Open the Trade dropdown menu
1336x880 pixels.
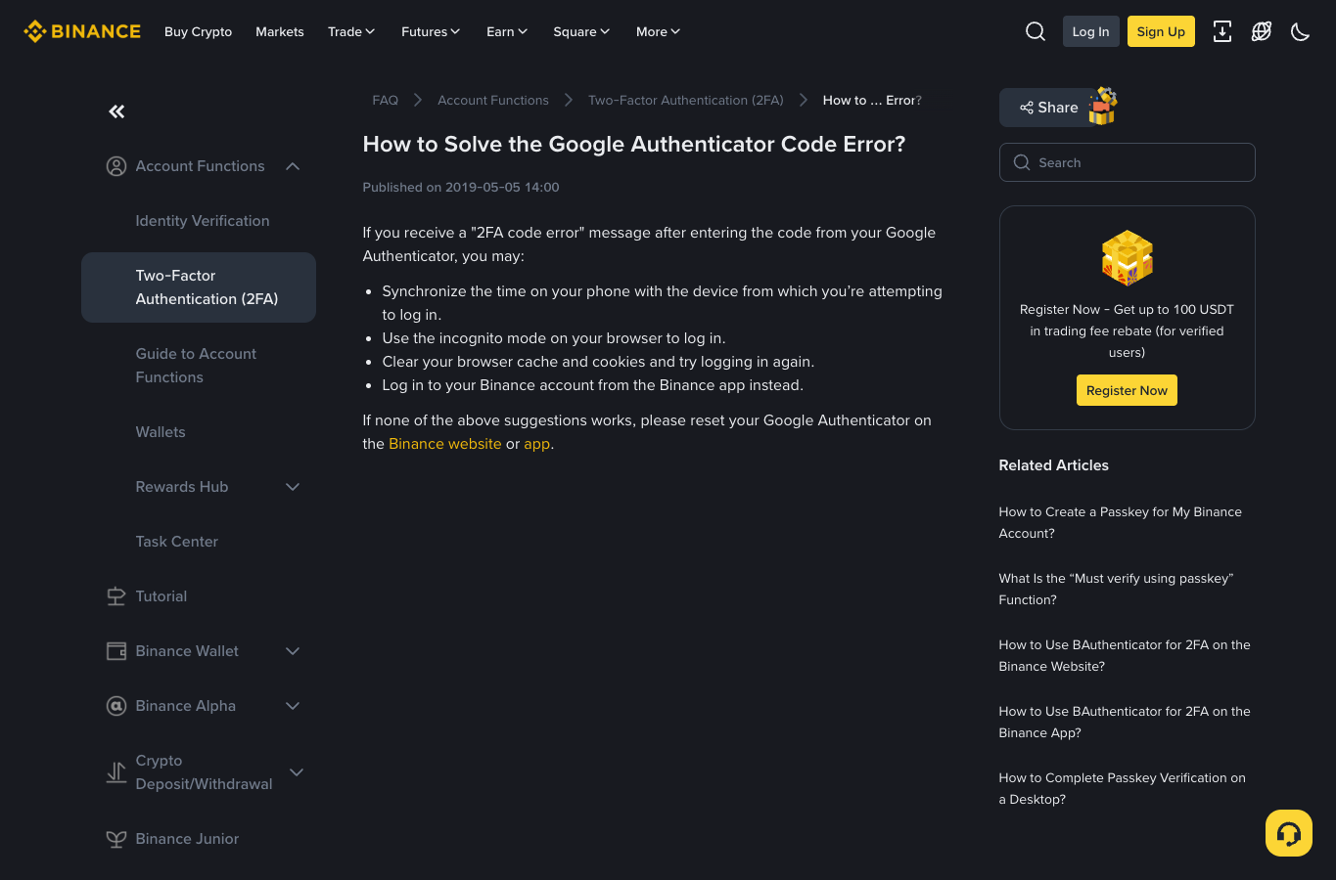(351, 31)
